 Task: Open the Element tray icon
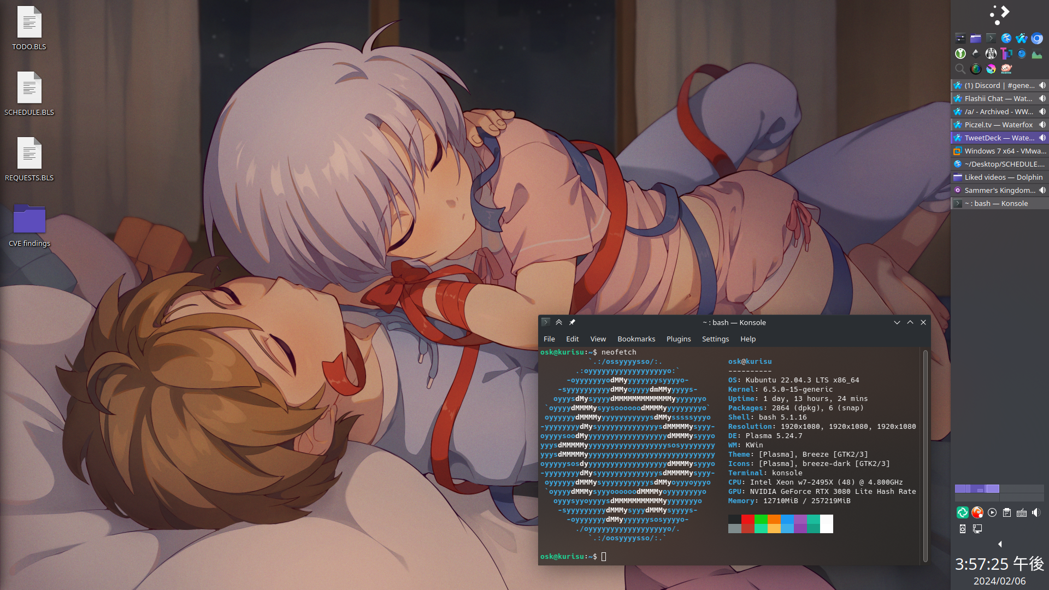963,512
